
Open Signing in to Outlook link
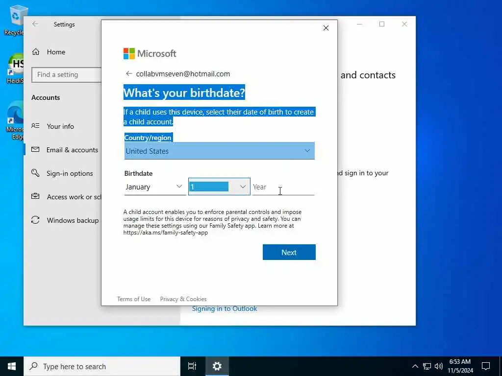(x=225, y=309)
